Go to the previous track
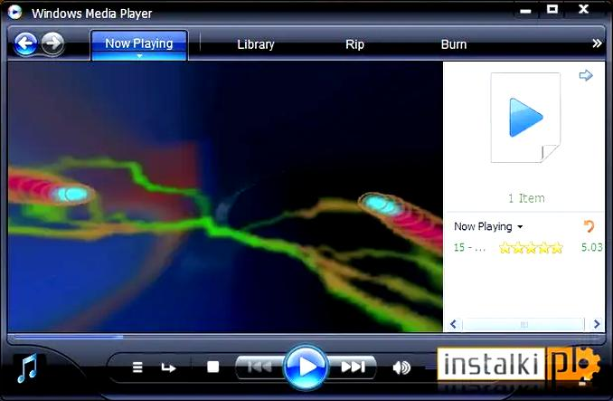This screenshot has height=401, width=613. pyautogui.click(x=259, y=367)
